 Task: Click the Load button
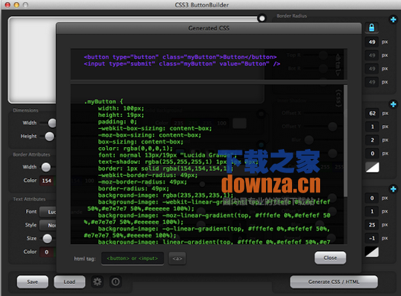pos(70,282)
